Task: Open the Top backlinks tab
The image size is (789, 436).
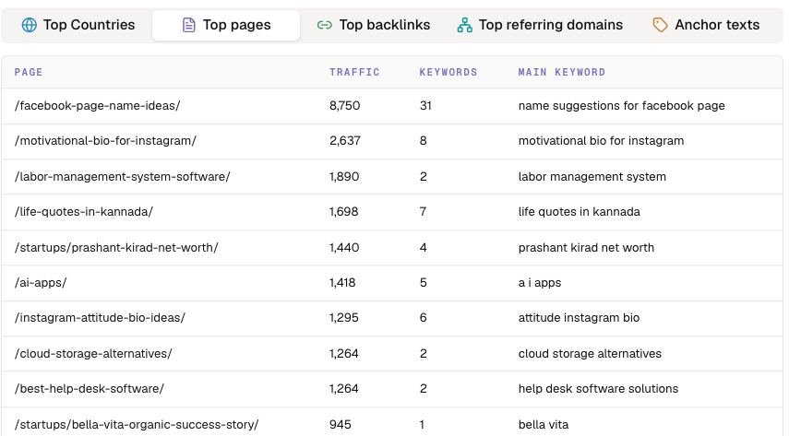Action: point(374,25)
